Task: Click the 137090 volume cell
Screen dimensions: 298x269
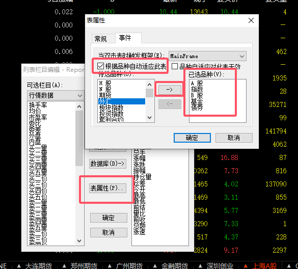Action: coord(276,184)
